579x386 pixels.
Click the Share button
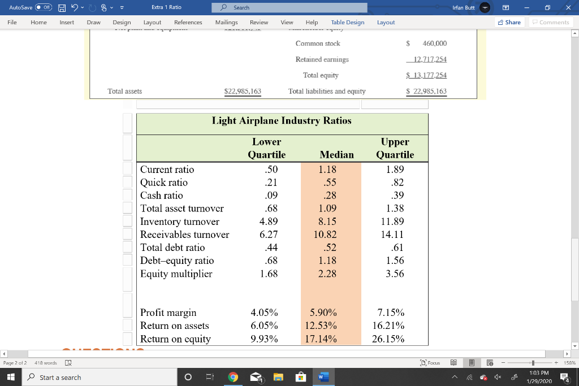coord(509,22)
